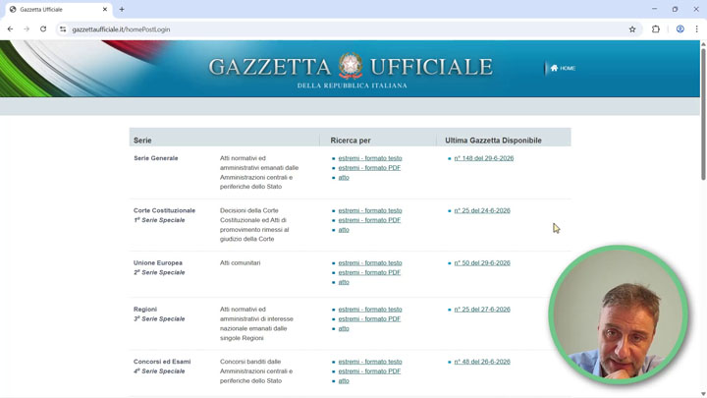Click the Serie column header

point(142,141)
